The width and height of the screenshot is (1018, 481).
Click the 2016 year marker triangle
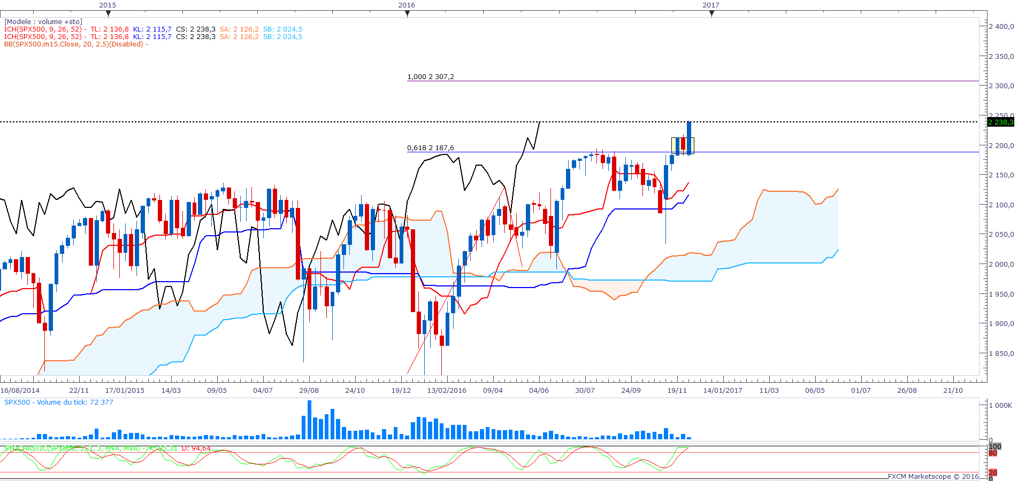[x=407, y=14]
